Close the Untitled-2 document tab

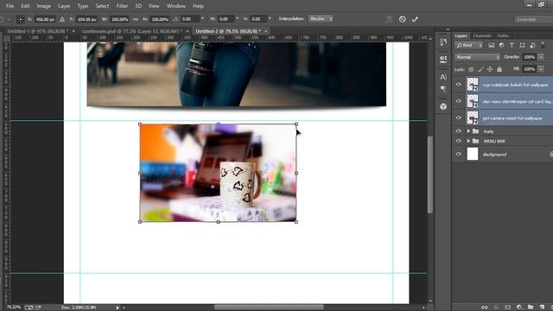coord(266,31)
